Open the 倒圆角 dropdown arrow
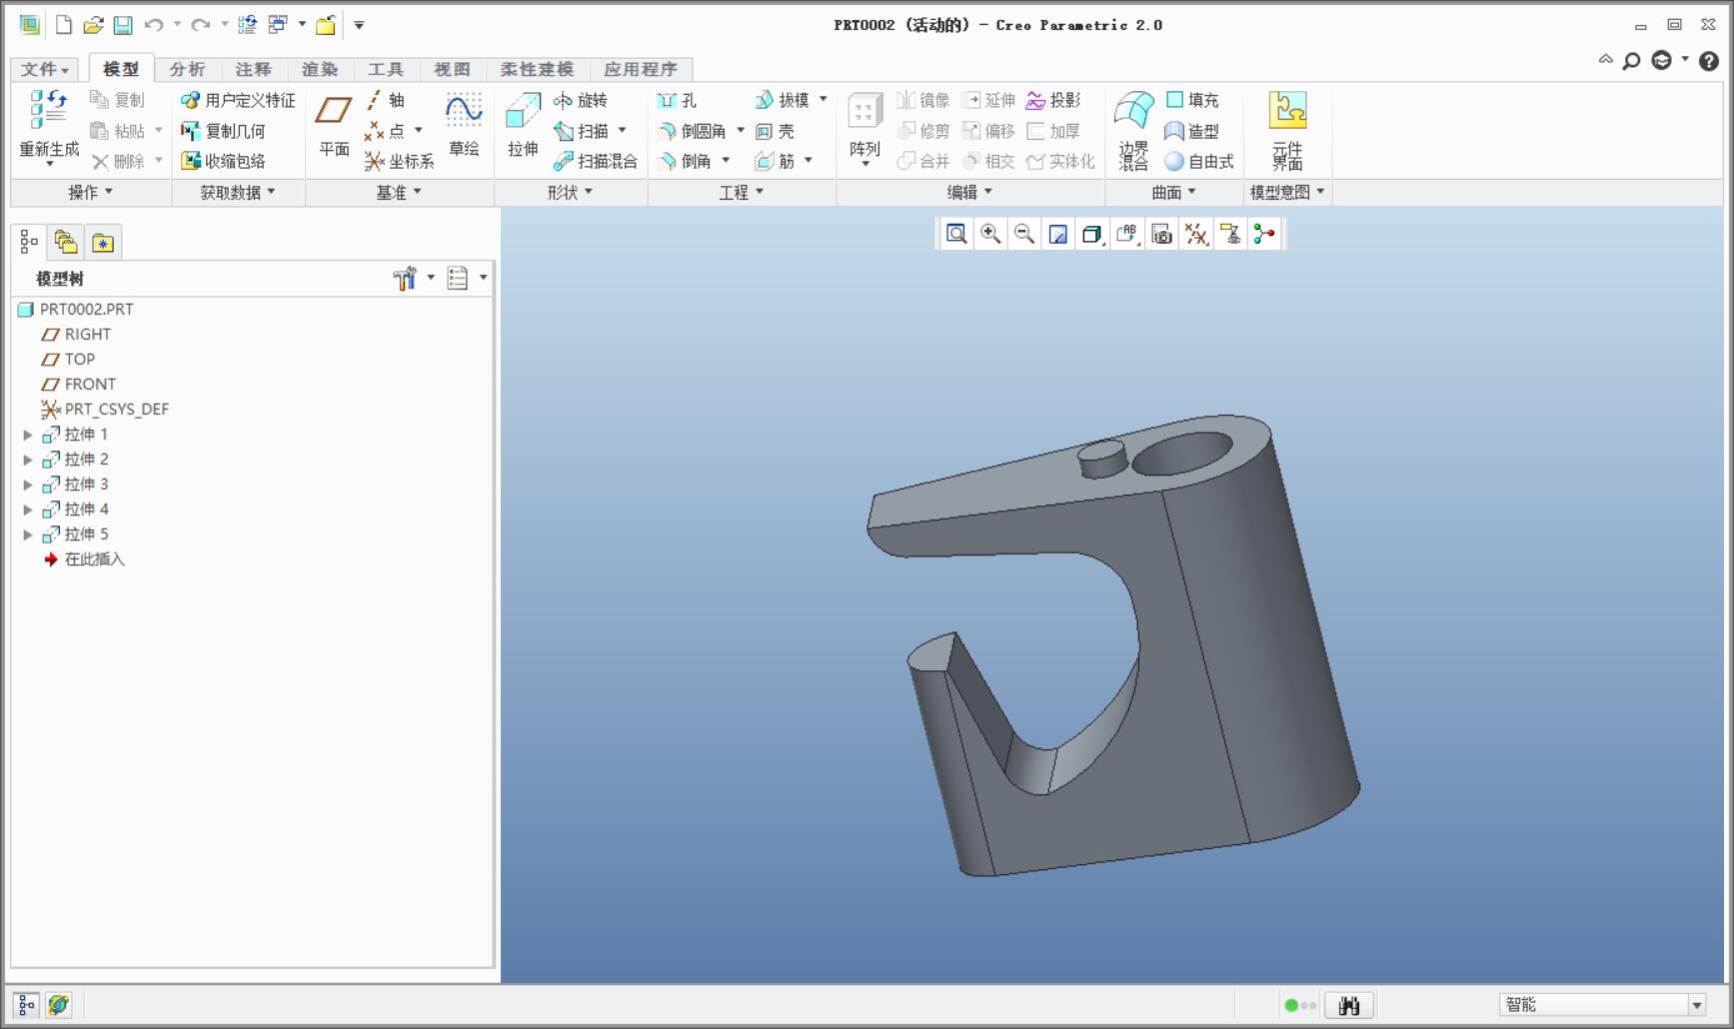Image resolution: width=1734 pixels, height=1029 pixels. [741, 131]
